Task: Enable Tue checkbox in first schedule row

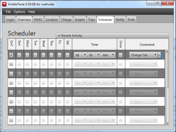Action: tap(35, 55)
